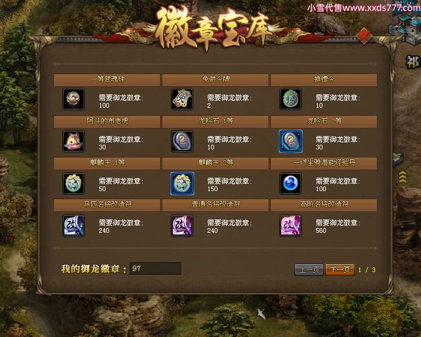Click the 我的御龙徽章 count field
The image size is (421, 337).
(155, 268)
